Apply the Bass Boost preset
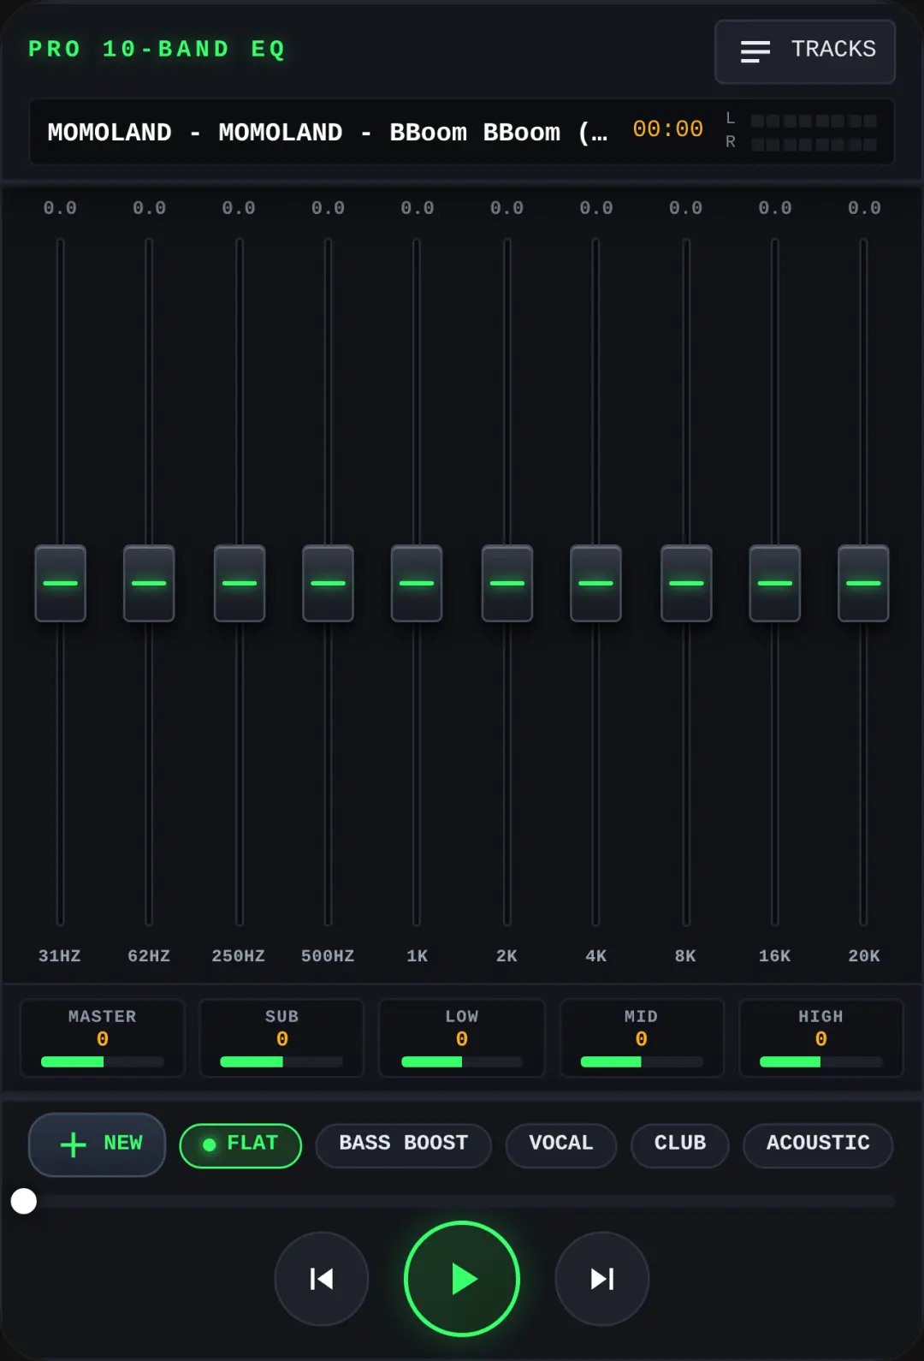924x1361 pixels. 404,1145
